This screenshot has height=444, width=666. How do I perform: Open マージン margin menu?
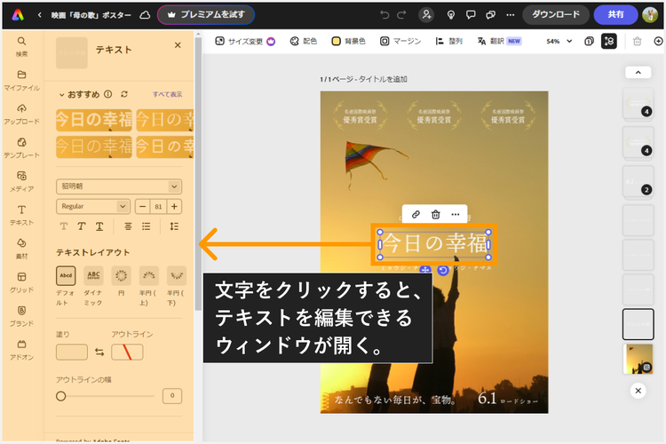(x=400, y=41)
